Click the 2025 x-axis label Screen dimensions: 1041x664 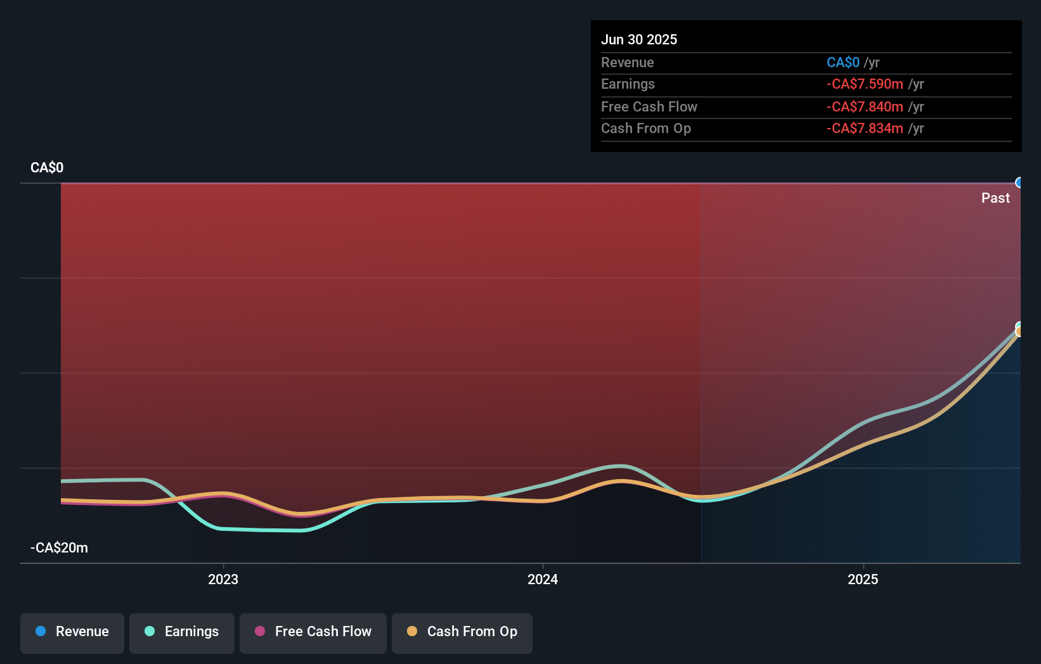tap(863, 579)
